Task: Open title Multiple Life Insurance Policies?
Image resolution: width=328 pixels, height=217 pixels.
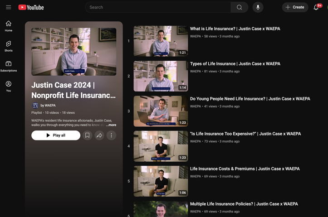Action: [244, 204]
